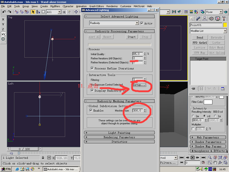Click the Redo arrow icon
This screenshot has width=229, height=172.
(x=9, y=12)
